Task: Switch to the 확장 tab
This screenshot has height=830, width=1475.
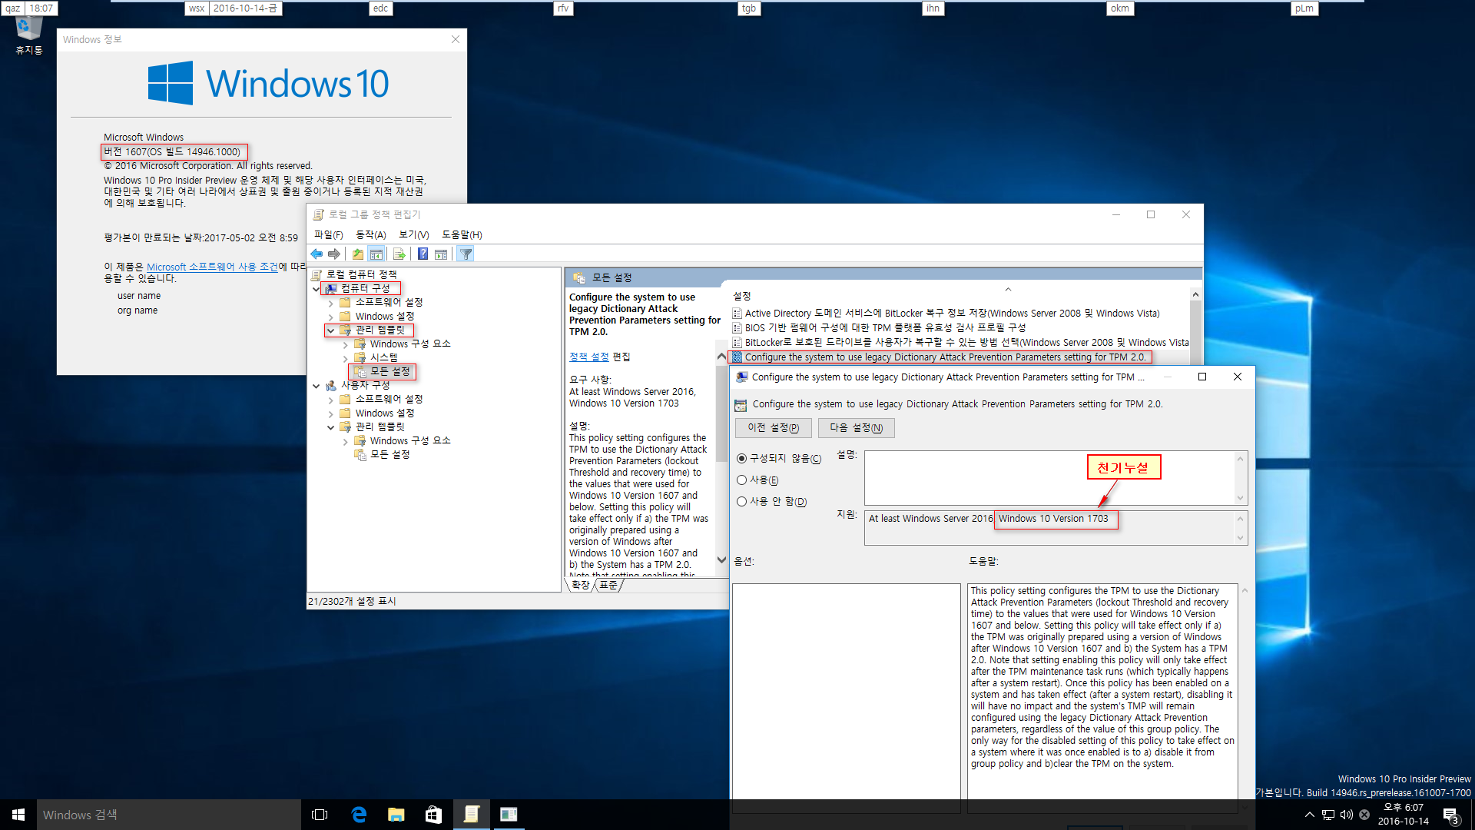Action: (x=580, y=586)
